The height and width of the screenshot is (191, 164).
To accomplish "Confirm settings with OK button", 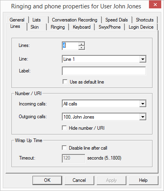I will (47, 180).
